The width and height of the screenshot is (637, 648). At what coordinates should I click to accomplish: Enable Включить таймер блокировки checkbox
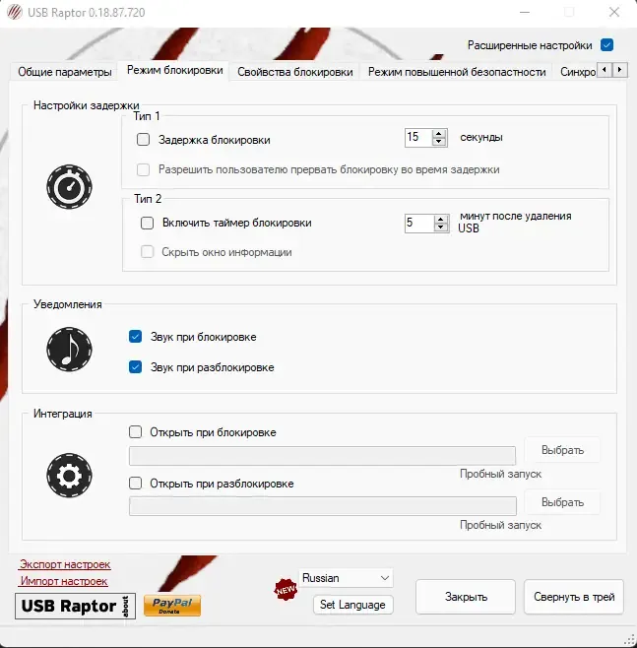coord(147,223)
